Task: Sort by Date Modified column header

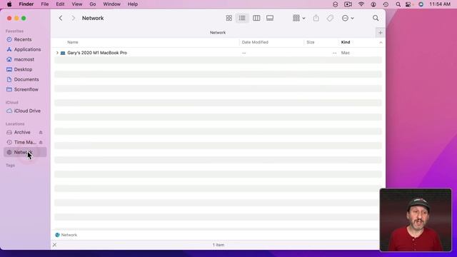Action: tap(255, 42)
